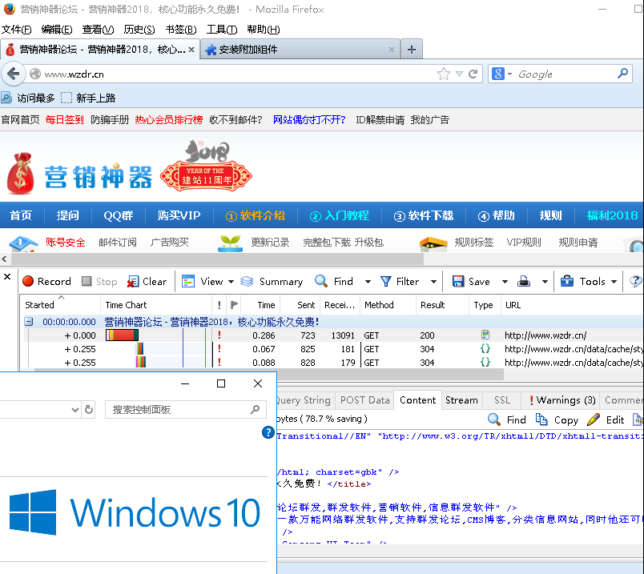
Task: Collapse the page group in the request list
Action: tap(28, 322)
